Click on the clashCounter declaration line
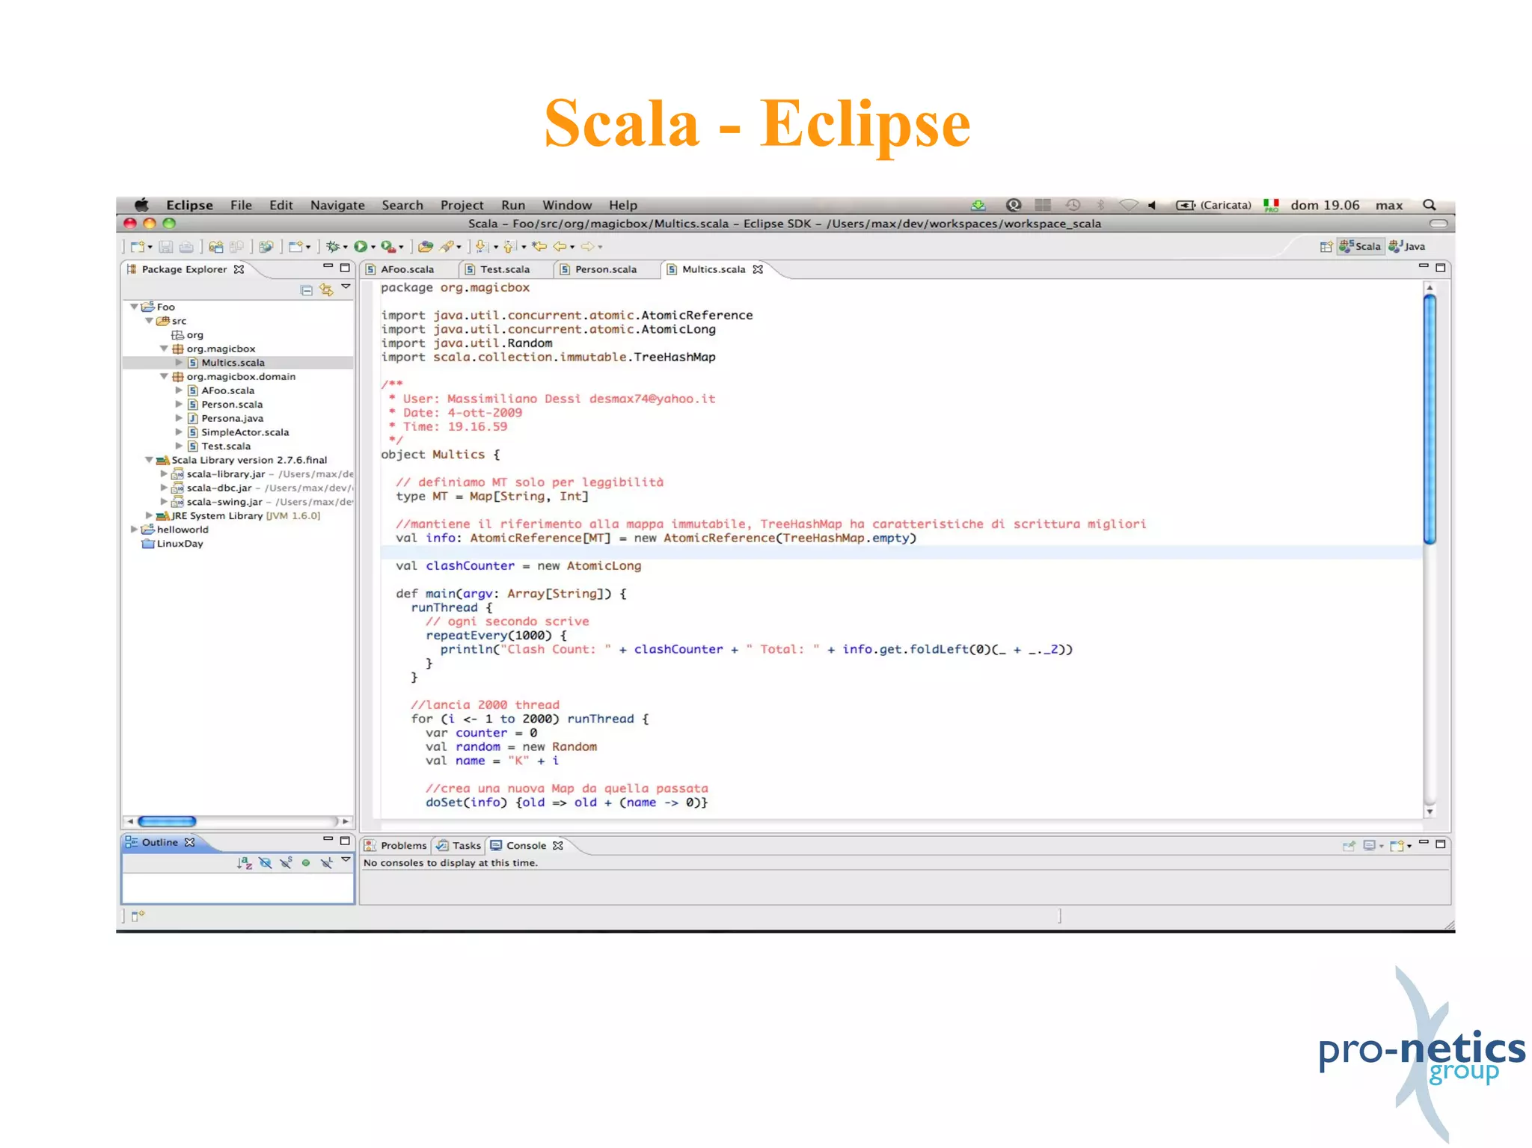The height and width of the screenshot is (1148, 1532). (x=518, y=566)
